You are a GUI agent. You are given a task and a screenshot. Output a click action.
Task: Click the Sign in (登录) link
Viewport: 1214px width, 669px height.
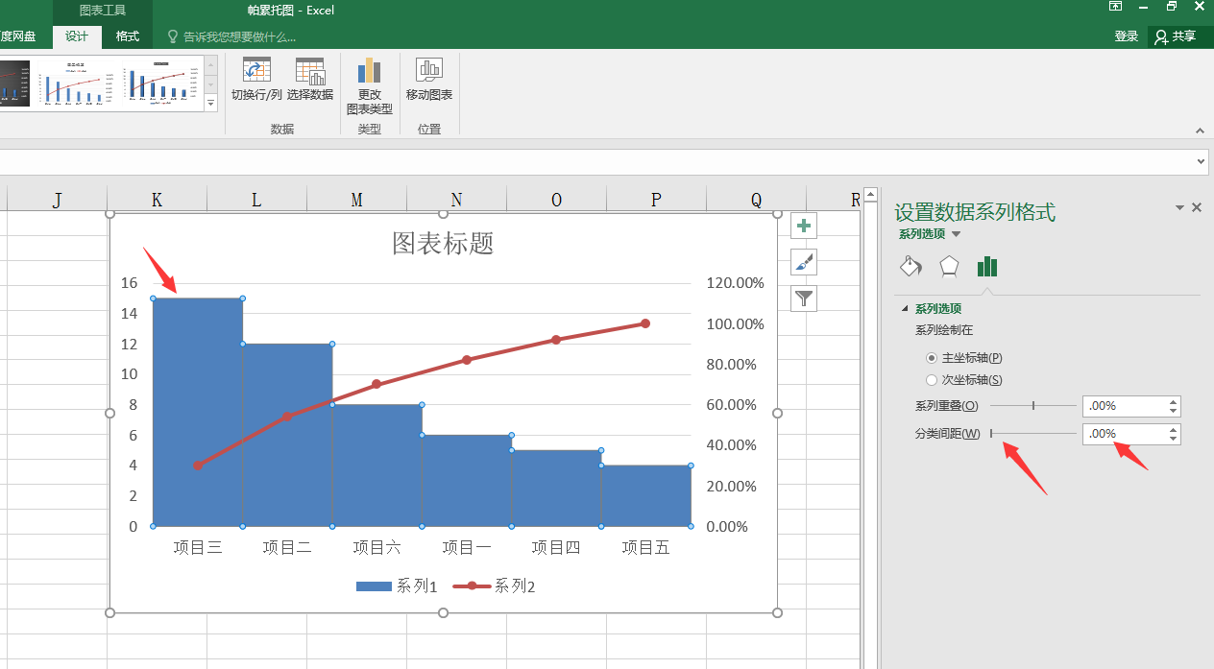[x=1127, y=36]
